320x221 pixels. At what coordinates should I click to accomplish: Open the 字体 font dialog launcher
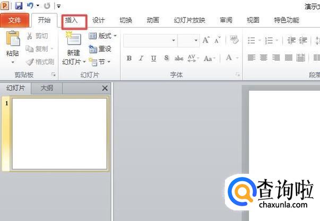tap(237, 75)
